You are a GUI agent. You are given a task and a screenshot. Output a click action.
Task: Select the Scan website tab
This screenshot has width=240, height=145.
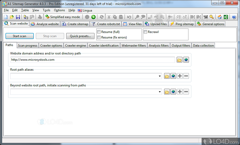tap(16, 24)
